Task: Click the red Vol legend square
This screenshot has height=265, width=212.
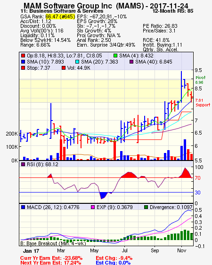Action: click(64, 68)
